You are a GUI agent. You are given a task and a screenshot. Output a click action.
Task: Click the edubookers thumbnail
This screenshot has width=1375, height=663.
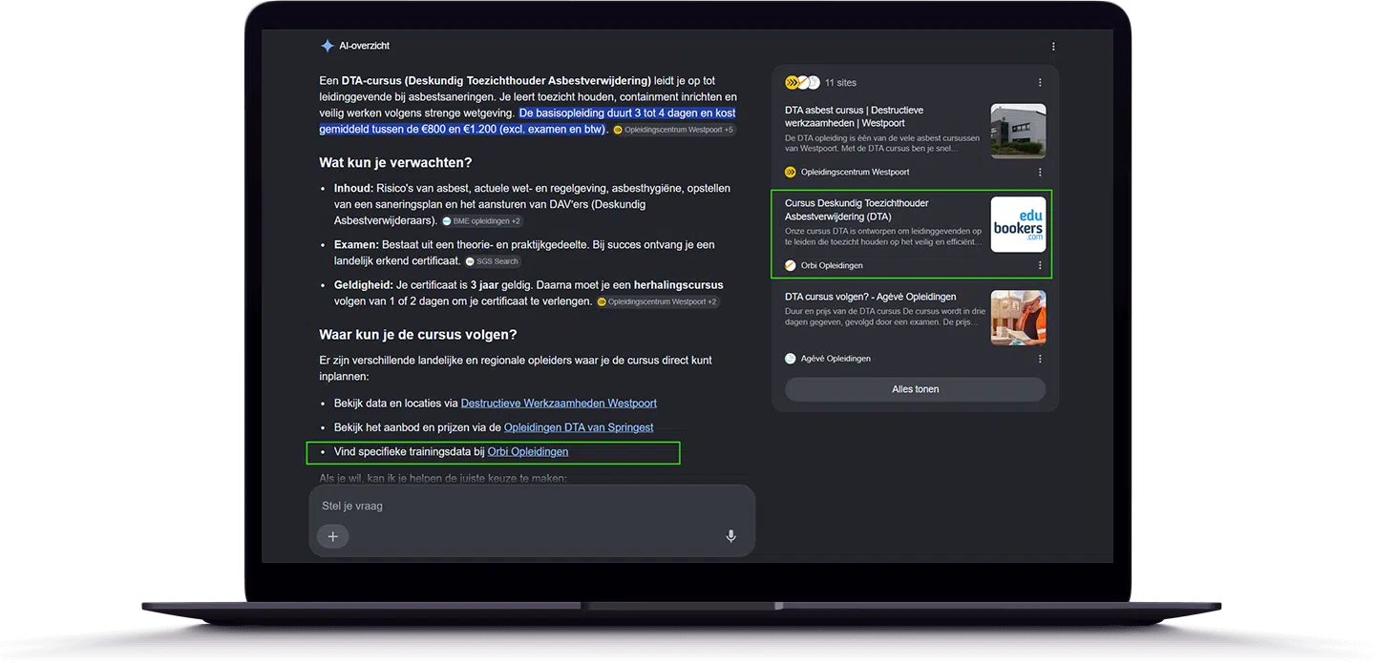pyautogui.click(x=1018, y=224)
